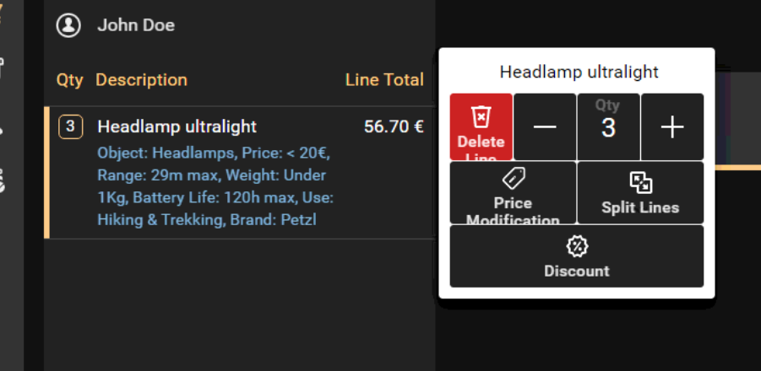This screenshot has height=371, width=761.
Task: Click the 56.70 € line total
Action: click(x=394, y=126)
